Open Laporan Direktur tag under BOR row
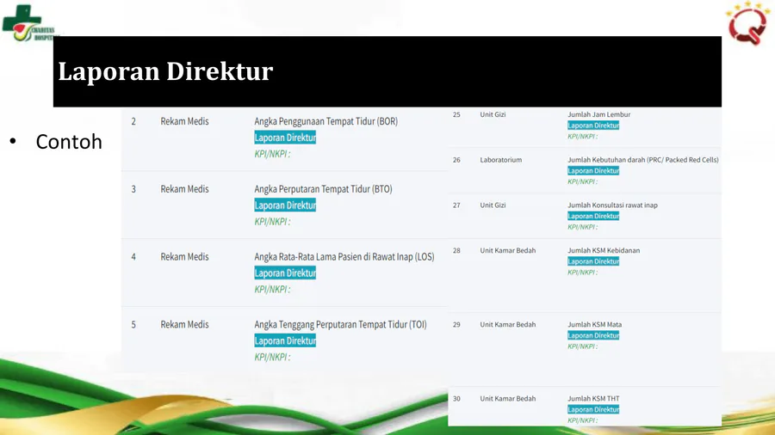The width and height of the screenshot is (775, 435). coord(285,138)
